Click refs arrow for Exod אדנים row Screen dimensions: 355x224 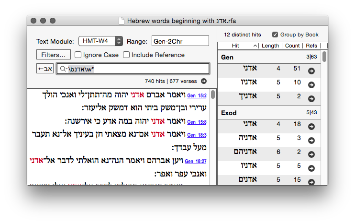point(311,182)
